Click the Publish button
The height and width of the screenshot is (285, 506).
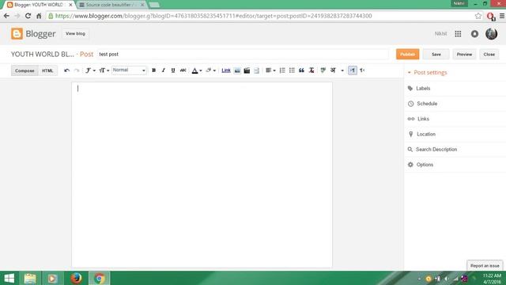[408, 55]
